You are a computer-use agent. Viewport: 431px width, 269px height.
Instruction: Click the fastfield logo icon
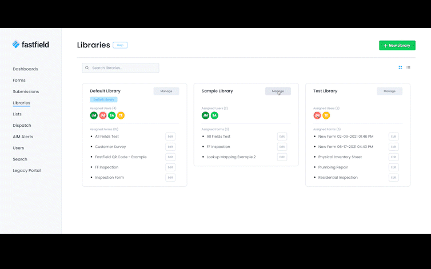coord(16,45)
